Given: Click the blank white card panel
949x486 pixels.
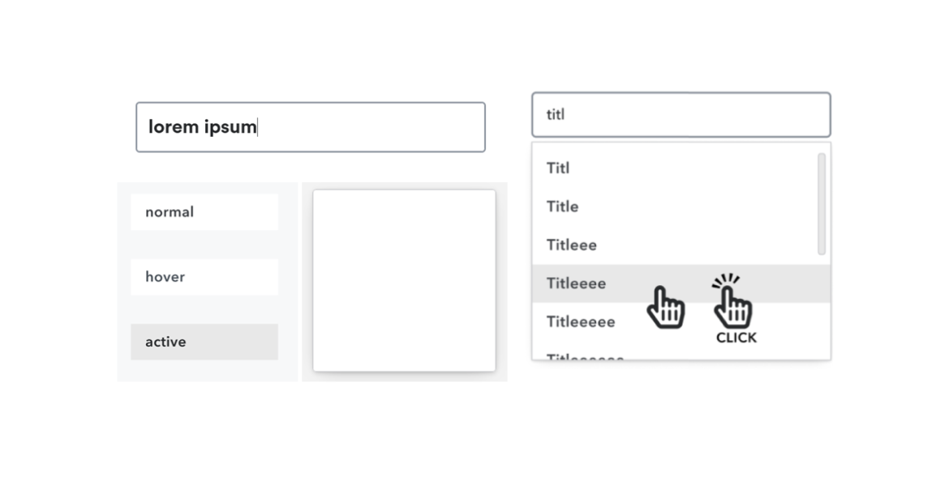Looking at the screenshot, I should pos(404,281).
